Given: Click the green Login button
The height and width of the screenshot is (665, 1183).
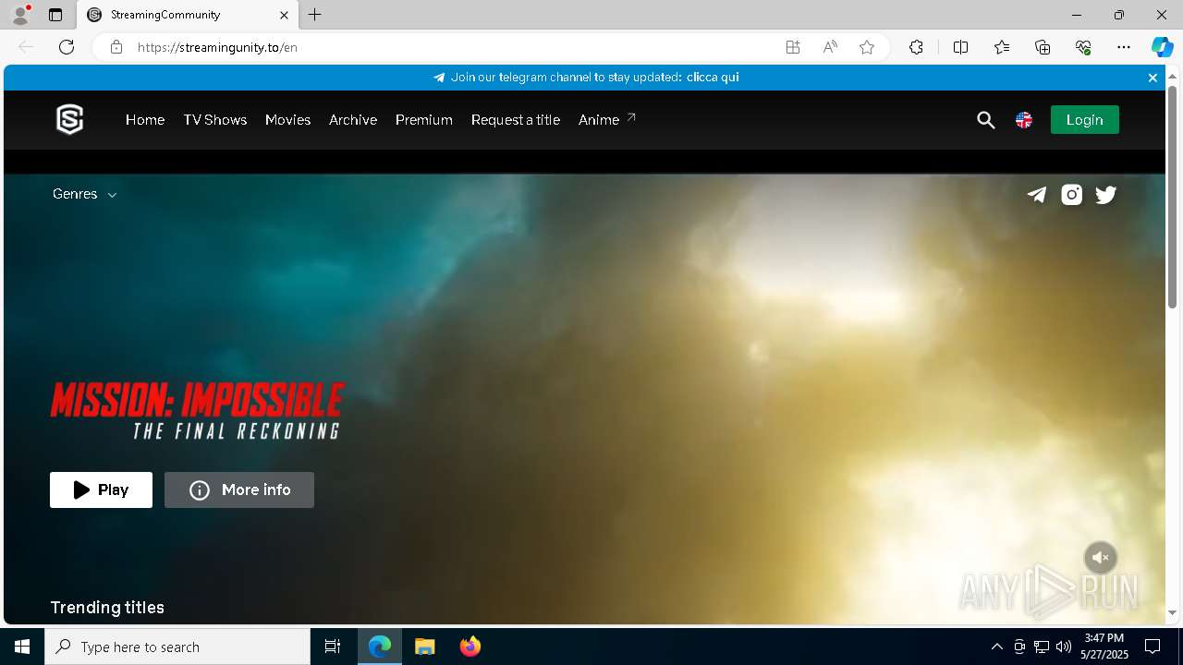Looking at the screenshot, I should 1084,120.
